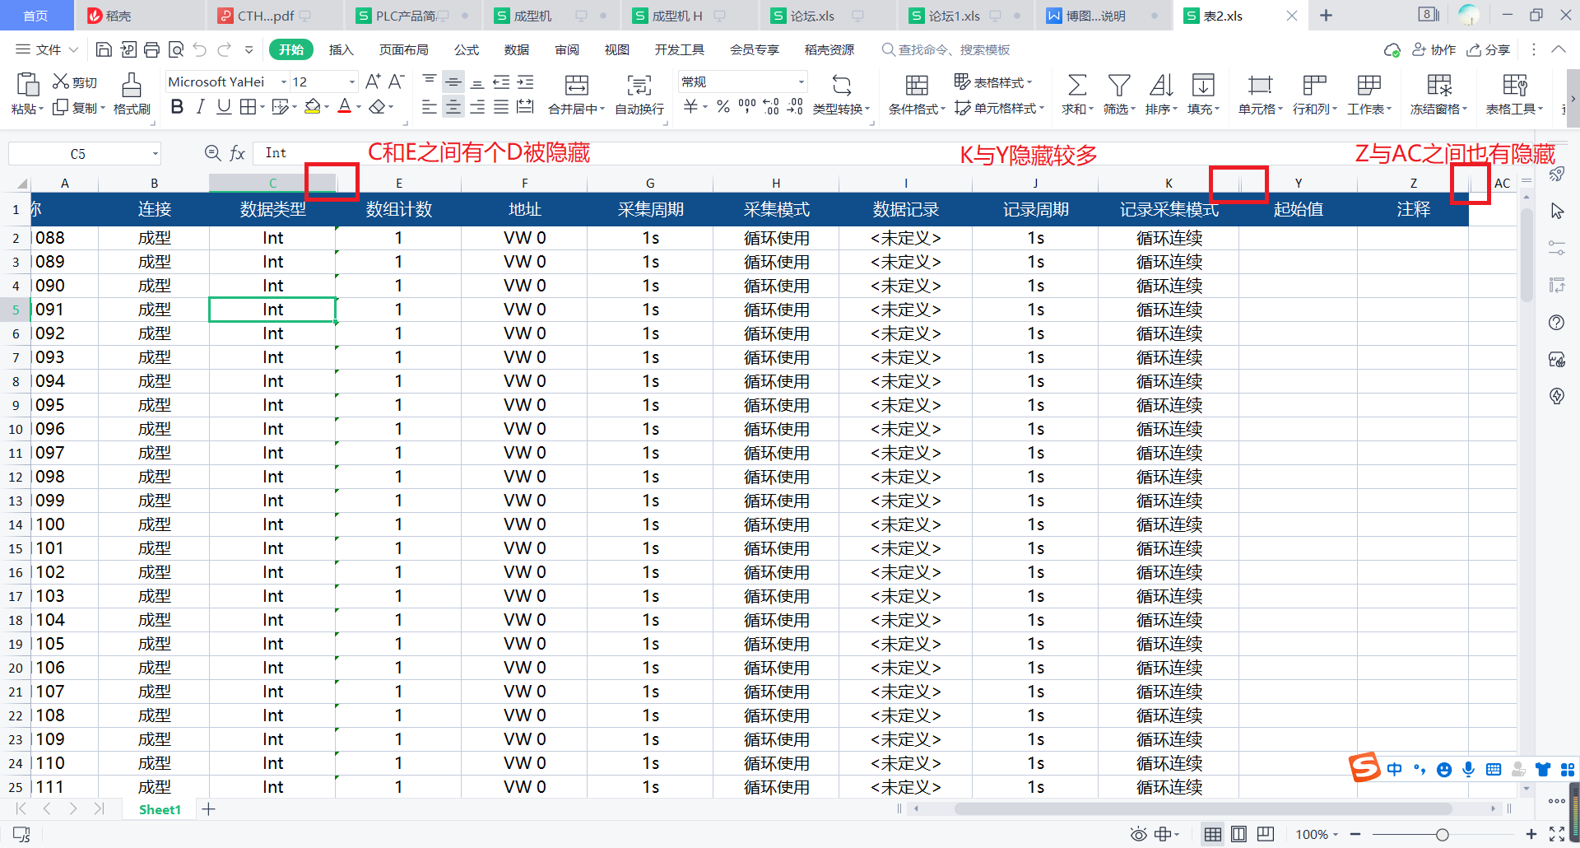The image size is (1580, 848).
Task: Toggle align left
Action: [x=429, y=107]
